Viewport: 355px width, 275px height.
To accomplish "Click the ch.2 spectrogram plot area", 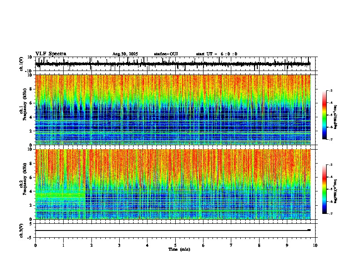I will point(173,184).
